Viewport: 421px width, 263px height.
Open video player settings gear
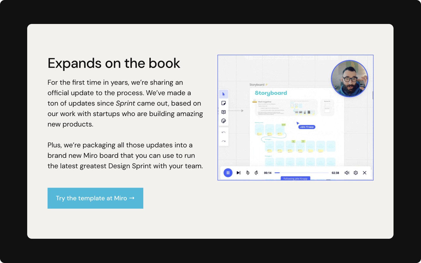click(x=356, y=173)
